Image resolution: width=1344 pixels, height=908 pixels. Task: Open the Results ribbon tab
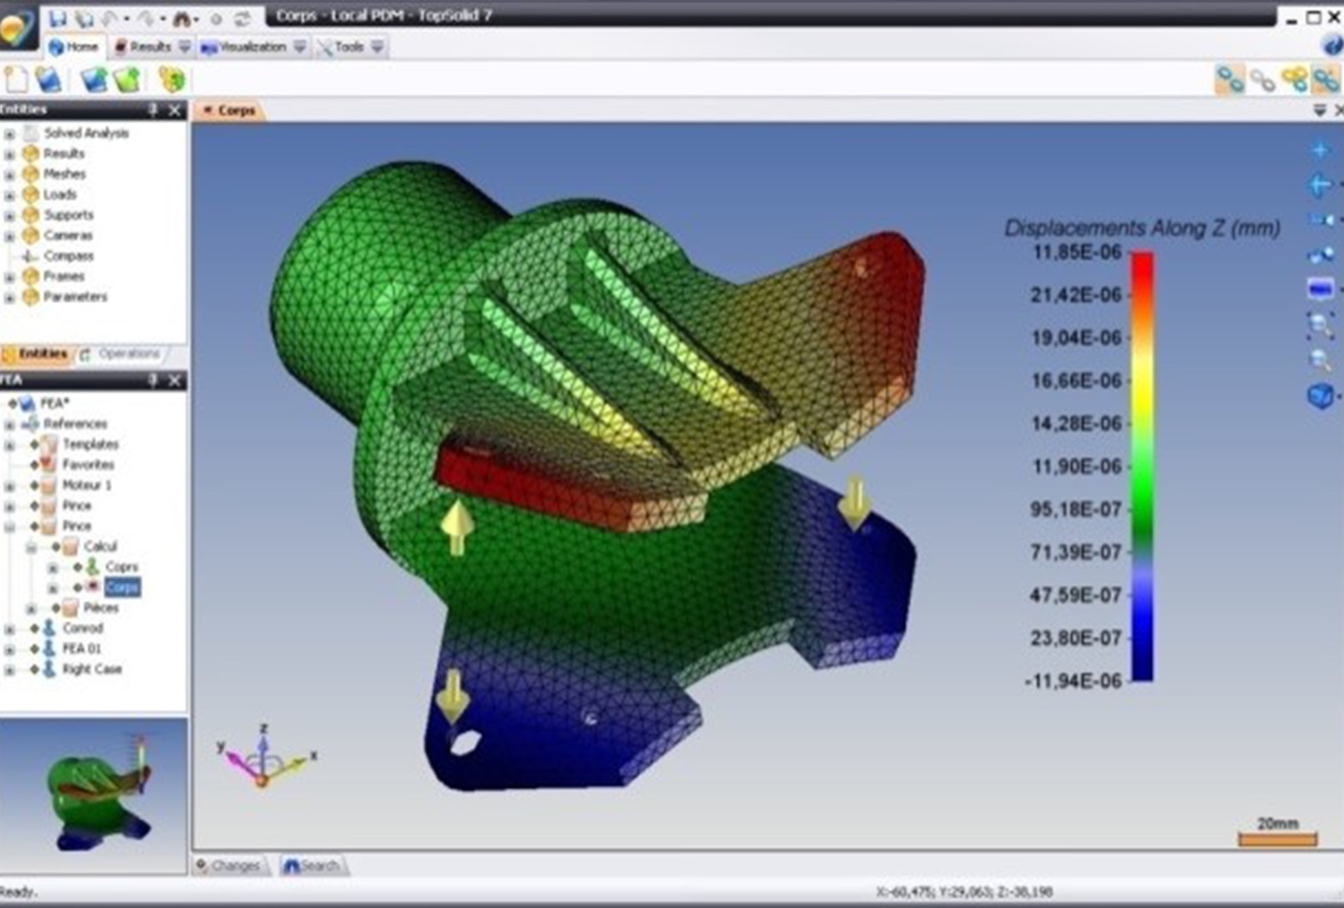tap(144, 47)
